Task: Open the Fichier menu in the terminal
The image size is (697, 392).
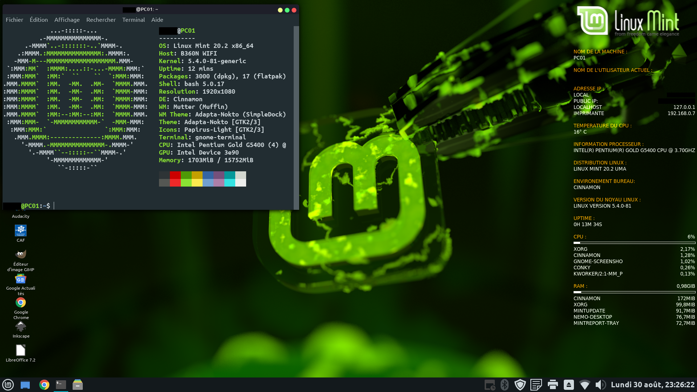Action: pos(15,20)
